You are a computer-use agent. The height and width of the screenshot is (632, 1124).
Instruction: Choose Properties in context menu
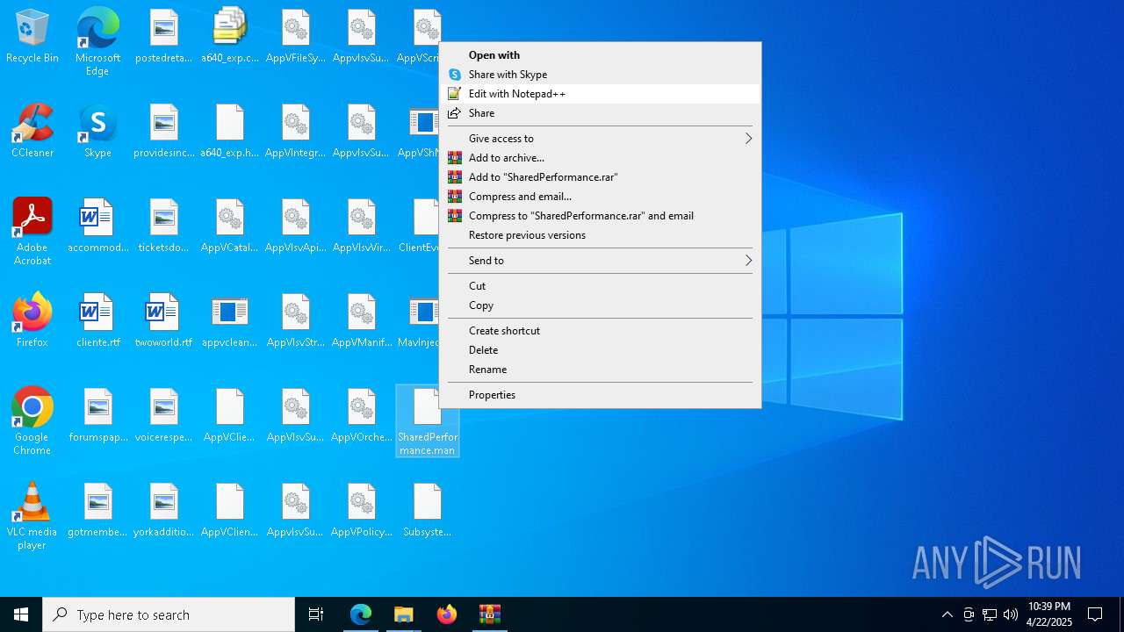(600, 395)
